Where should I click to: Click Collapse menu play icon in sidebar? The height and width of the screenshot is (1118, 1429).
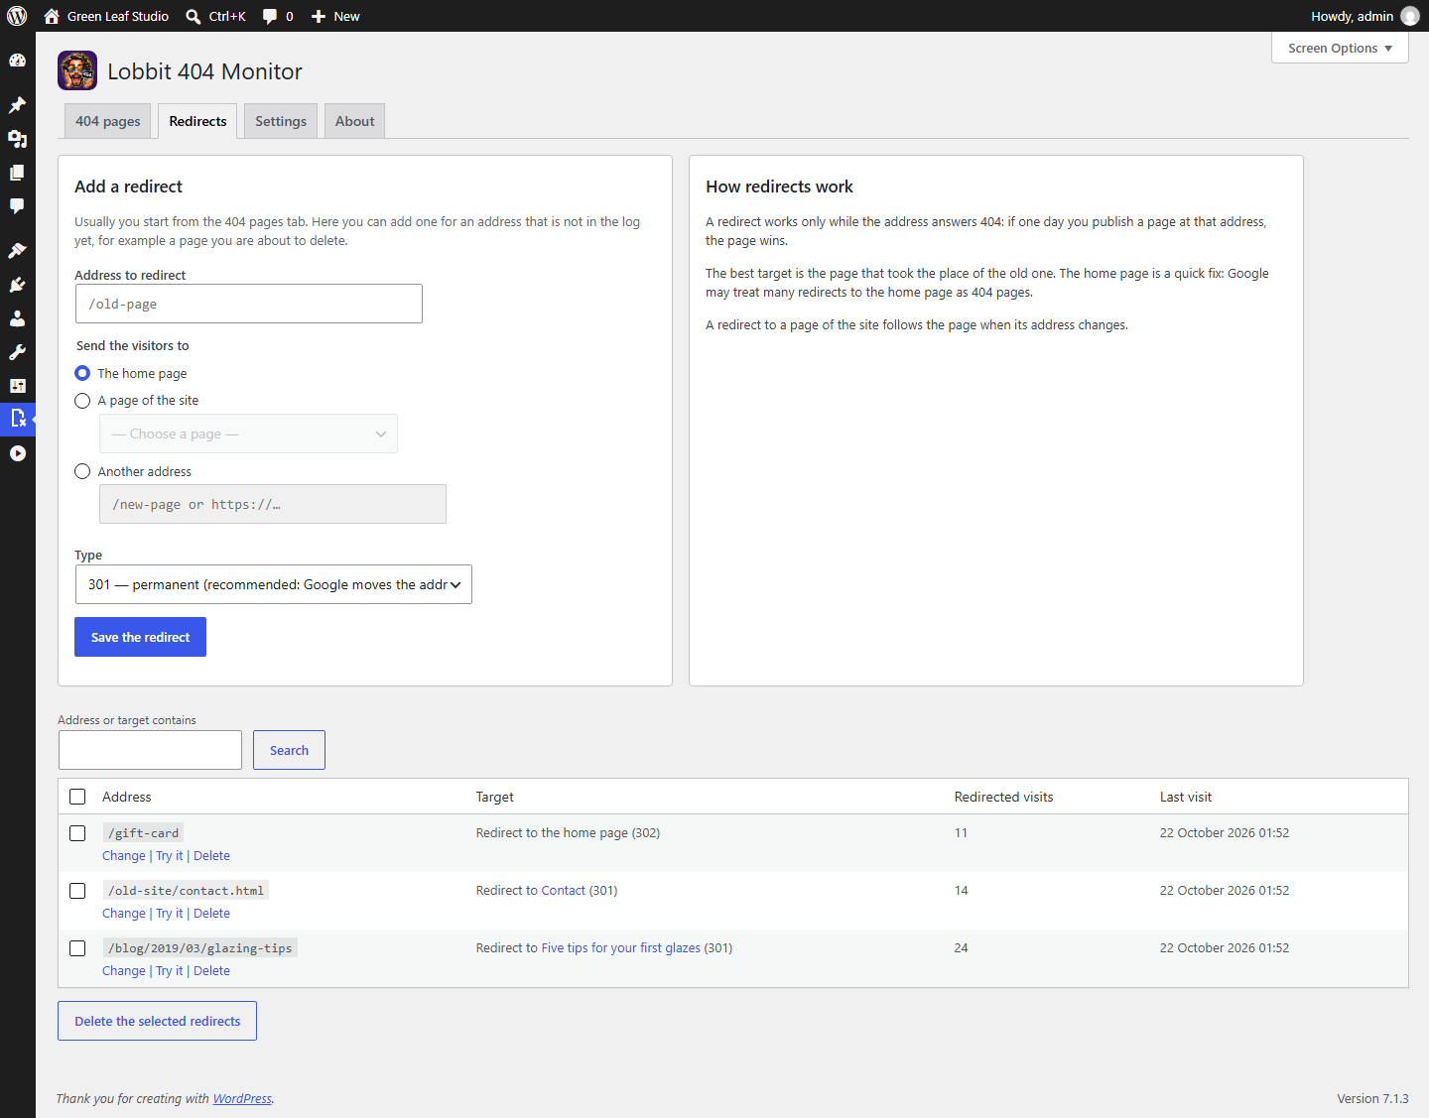(x=17, y=453)
